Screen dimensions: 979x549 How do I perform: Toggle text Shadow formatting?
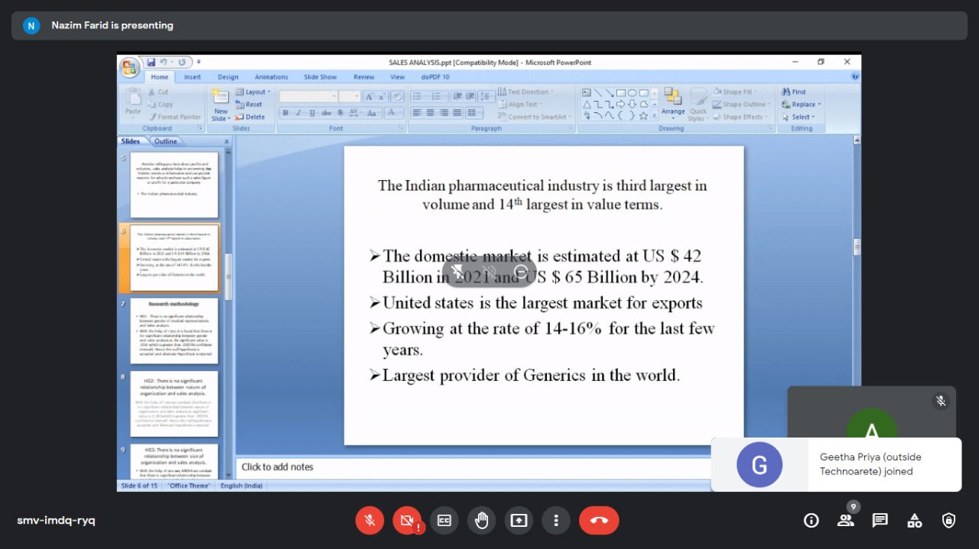pyautogui.click(x=340, y=113)
